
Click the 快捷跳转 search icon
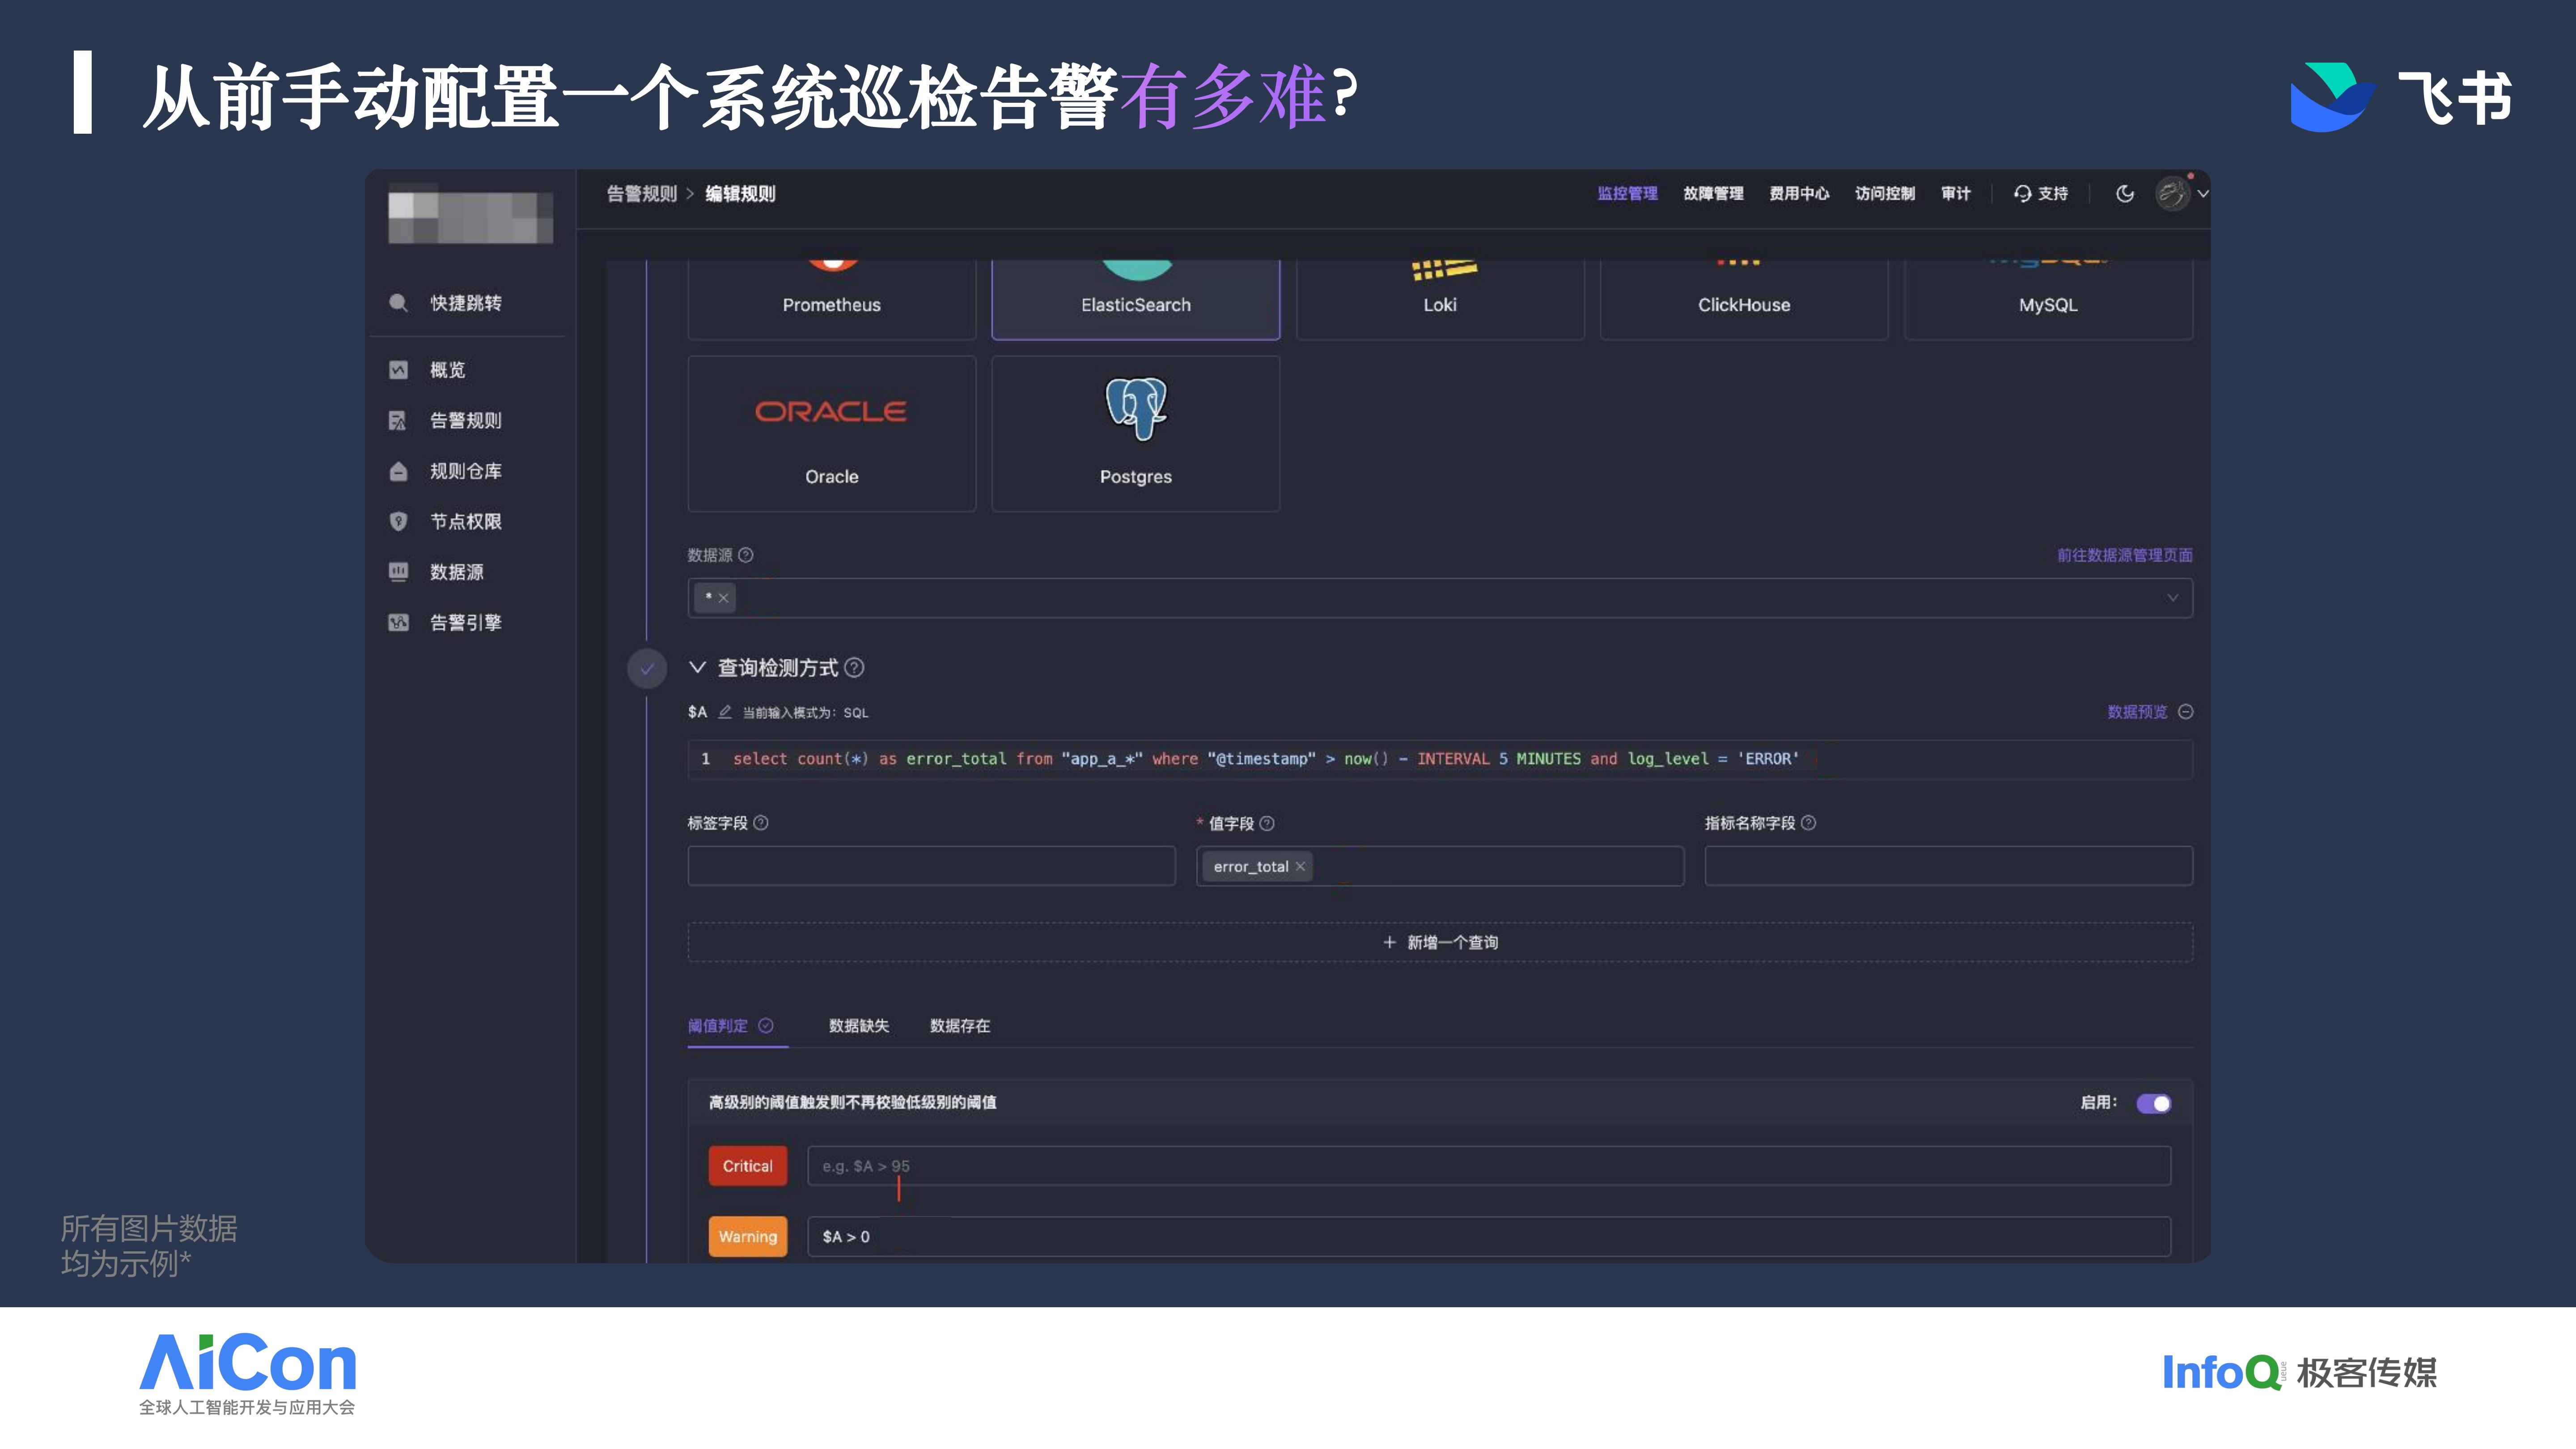398,303
